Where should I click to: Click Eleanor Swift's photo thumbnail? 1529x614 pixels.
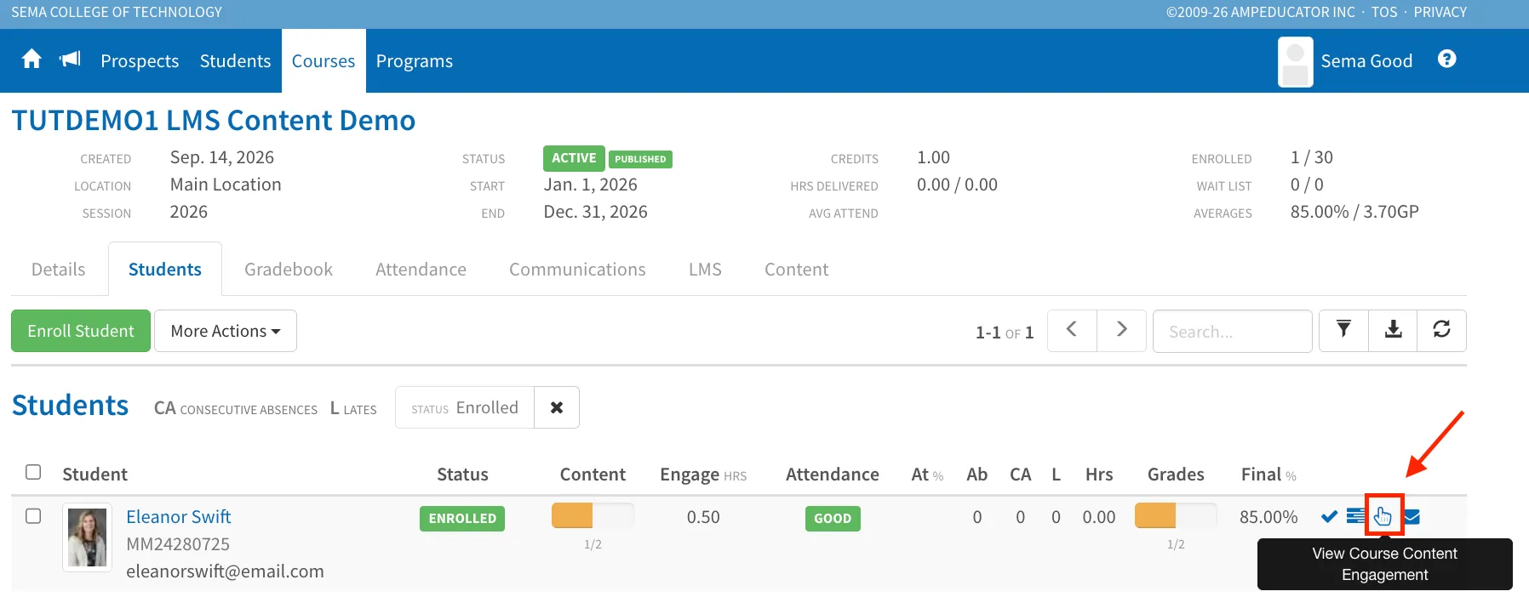coord(87,537)
